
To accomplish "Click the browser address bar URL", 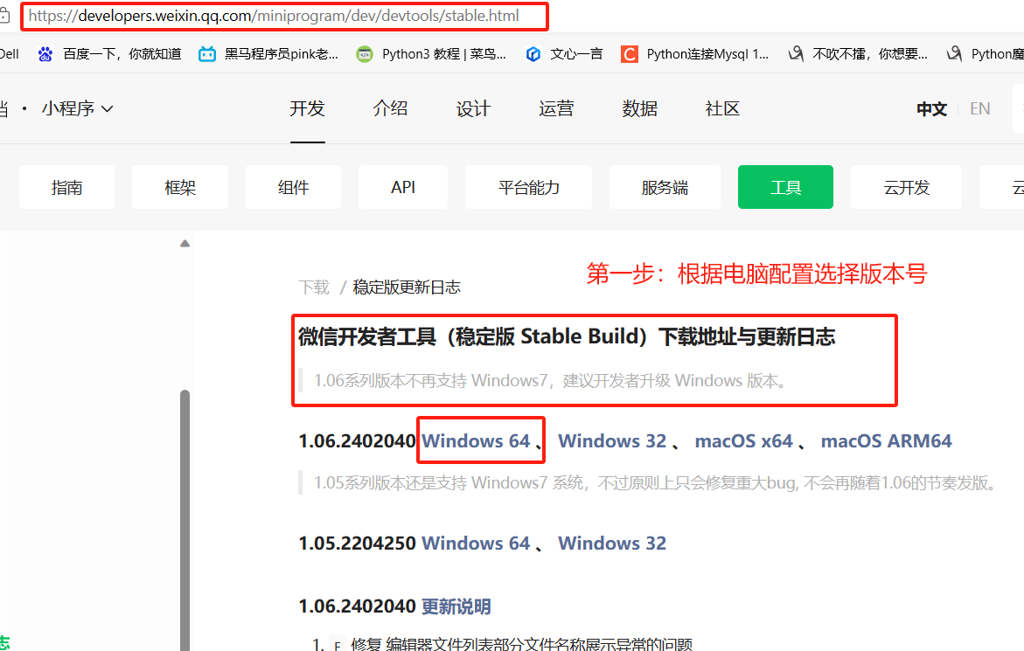I will click(274, 16).
